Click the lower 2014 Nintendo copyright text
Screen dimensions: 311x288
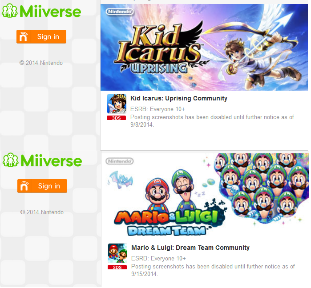click(42, 212)
